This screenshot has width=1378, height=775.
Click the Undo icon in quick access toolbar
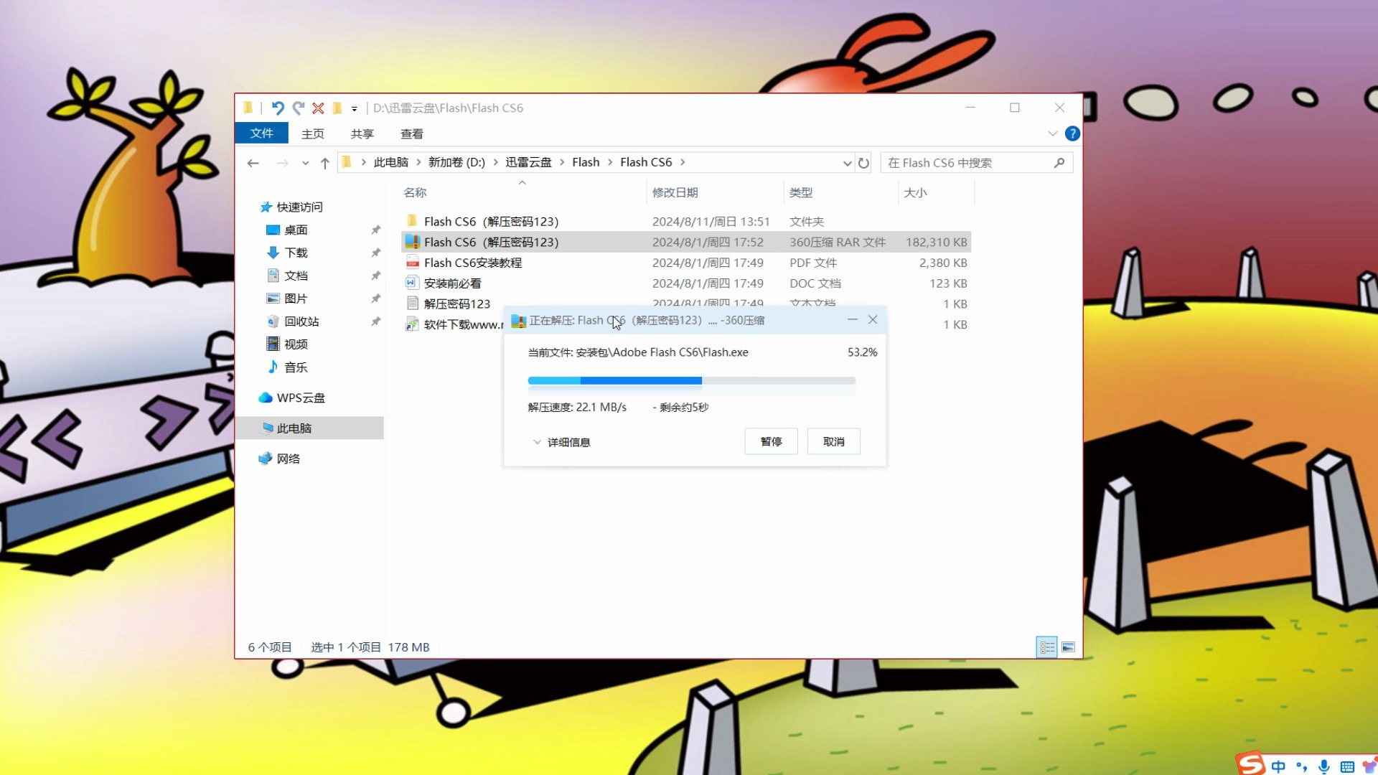pos(279,108)
